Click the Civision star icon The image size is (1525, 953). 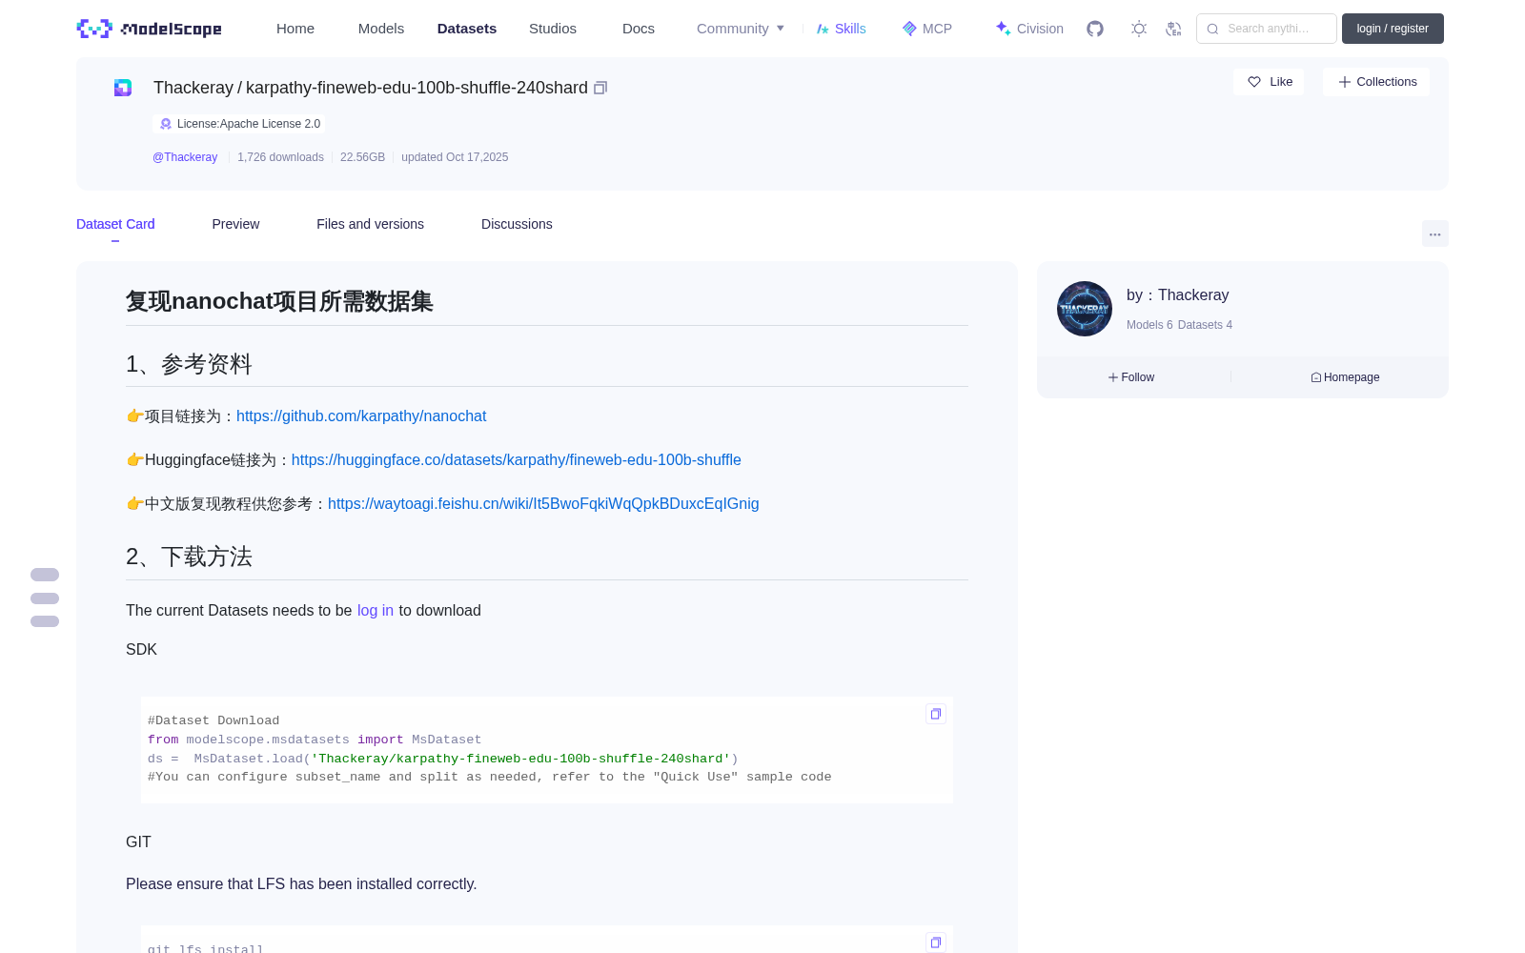(1003, 29)
